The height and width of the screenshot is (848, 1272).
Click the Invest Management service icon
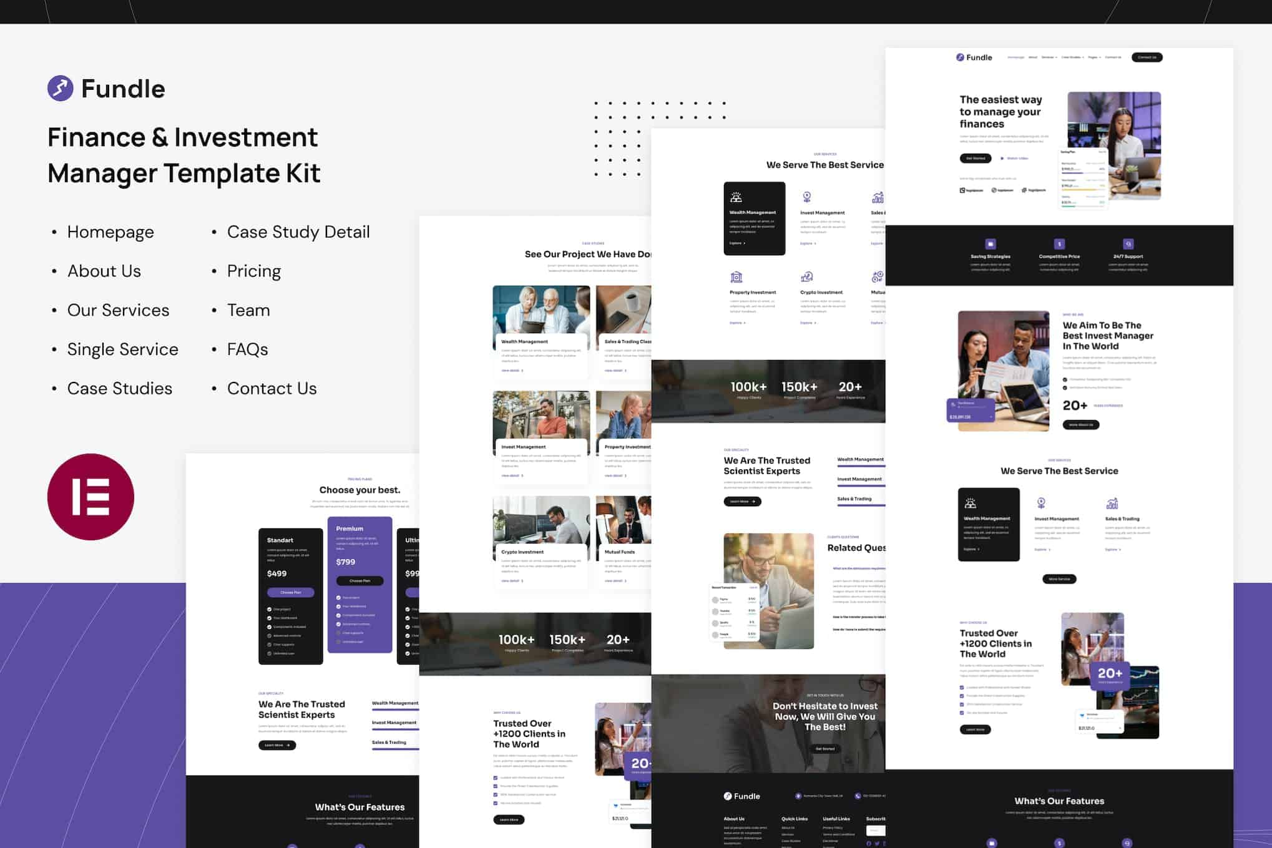click(807, 197)
